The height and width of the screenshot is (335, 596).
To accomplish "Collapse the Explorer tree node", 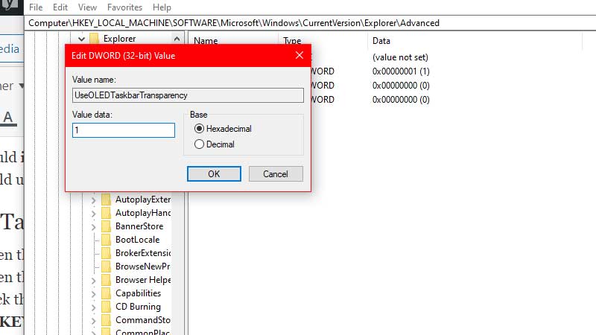I will 81,39.
